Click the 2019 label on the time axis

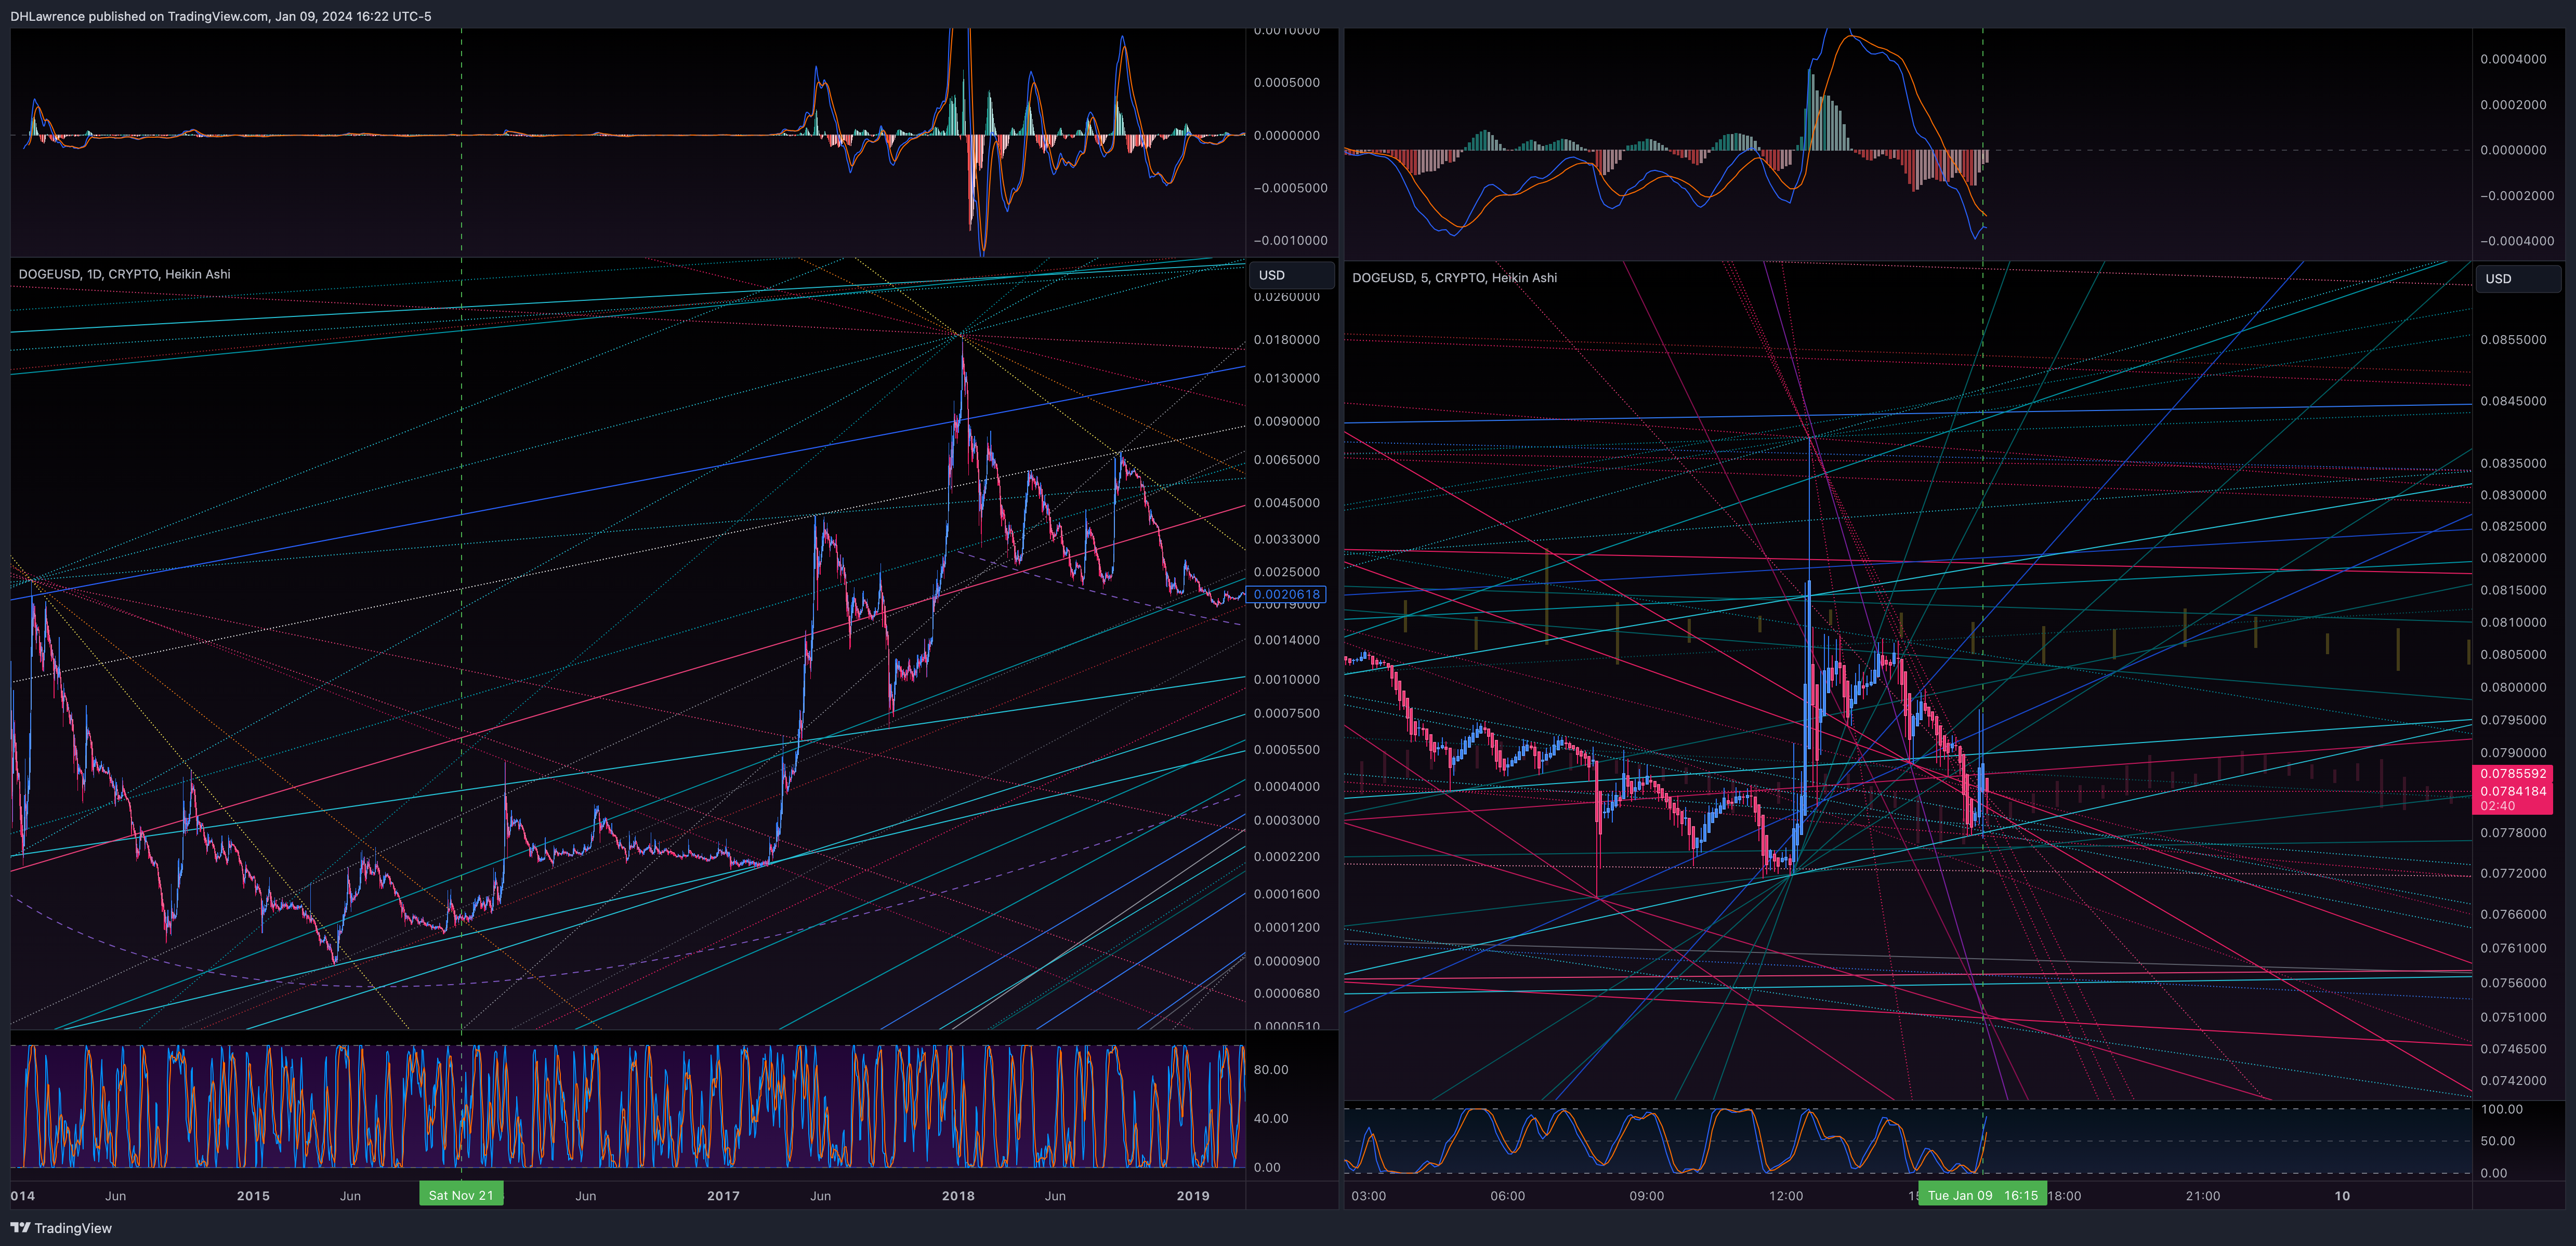(x=1193, y=1196)
